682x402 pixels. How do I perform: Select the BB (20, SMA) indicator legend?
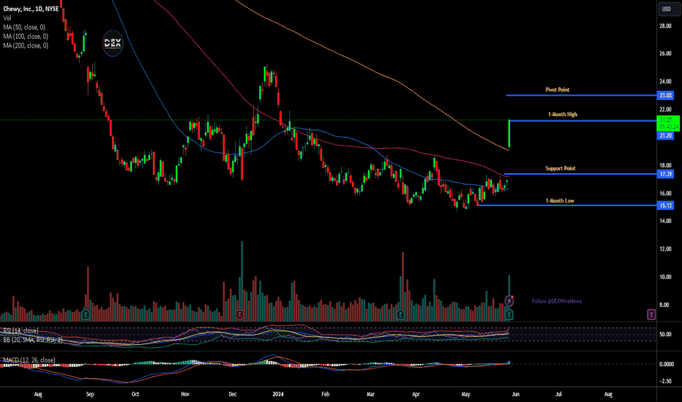pos(33,340)
